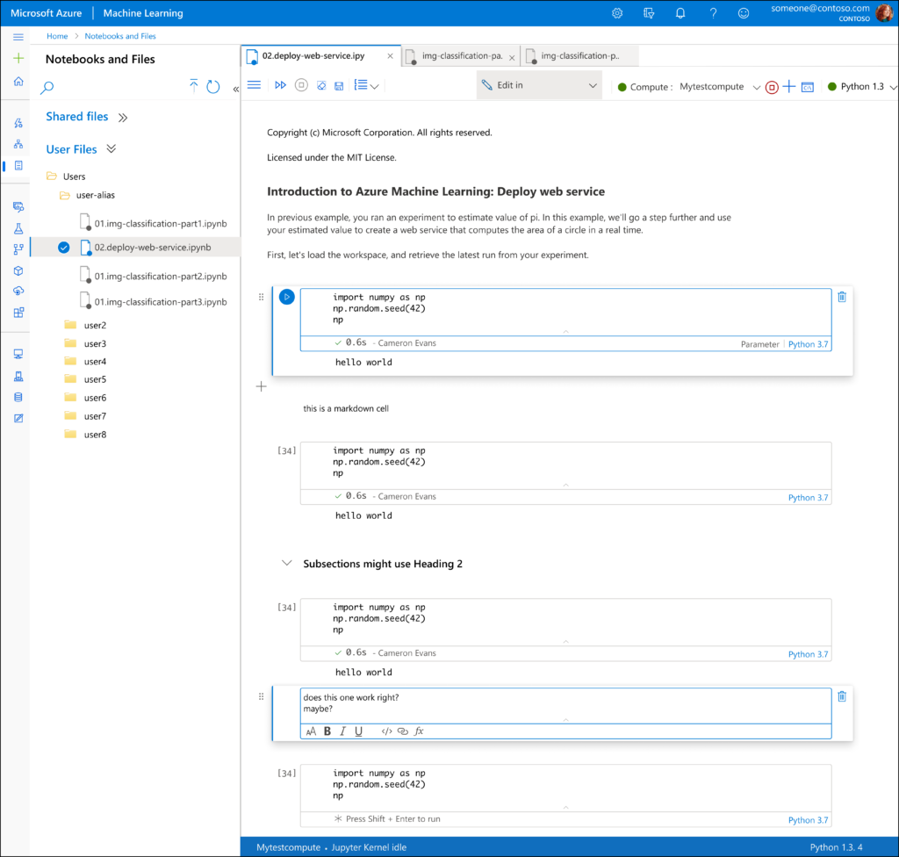Screen dimensions: 899x857
Task: Expand the Mytestcompute compute dropdown
Action: pyautogui.click(x=755, y=87)
